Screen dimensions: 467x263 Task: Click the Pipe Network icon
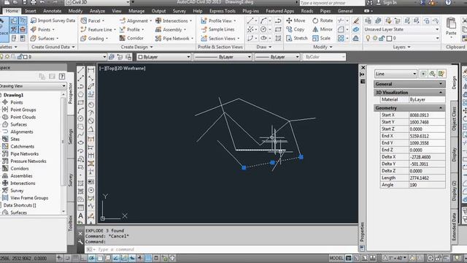pyautogui.click(x=158, y=38)
